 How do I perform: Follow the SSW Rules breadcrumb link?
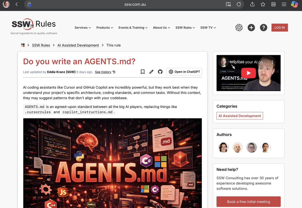41,45
